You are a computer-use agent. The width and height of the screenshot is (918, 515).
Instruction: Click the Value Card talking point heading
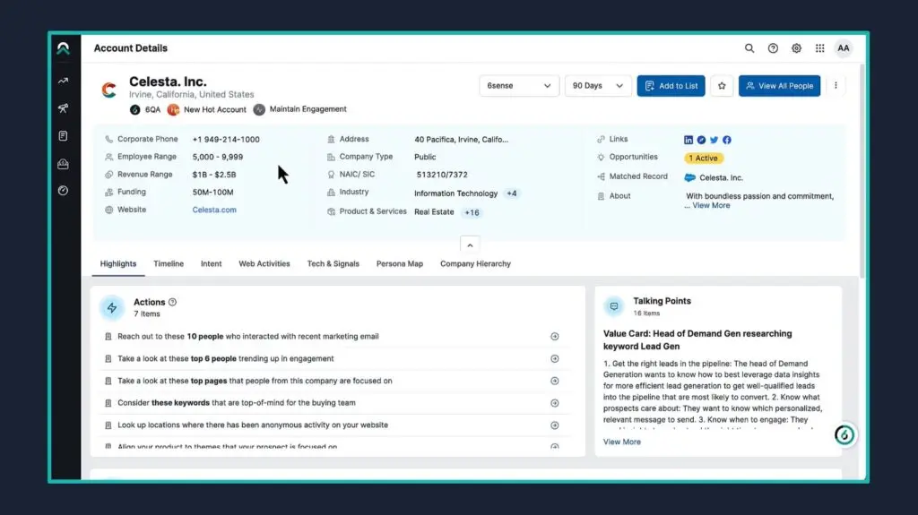pyautogui.click(x=697, y=340)
